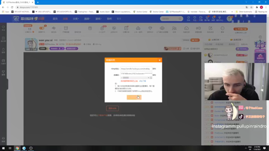Expand the 直播回看 link in sidebar
This screenshot has width=269, height=151.
tap(237, 40)
